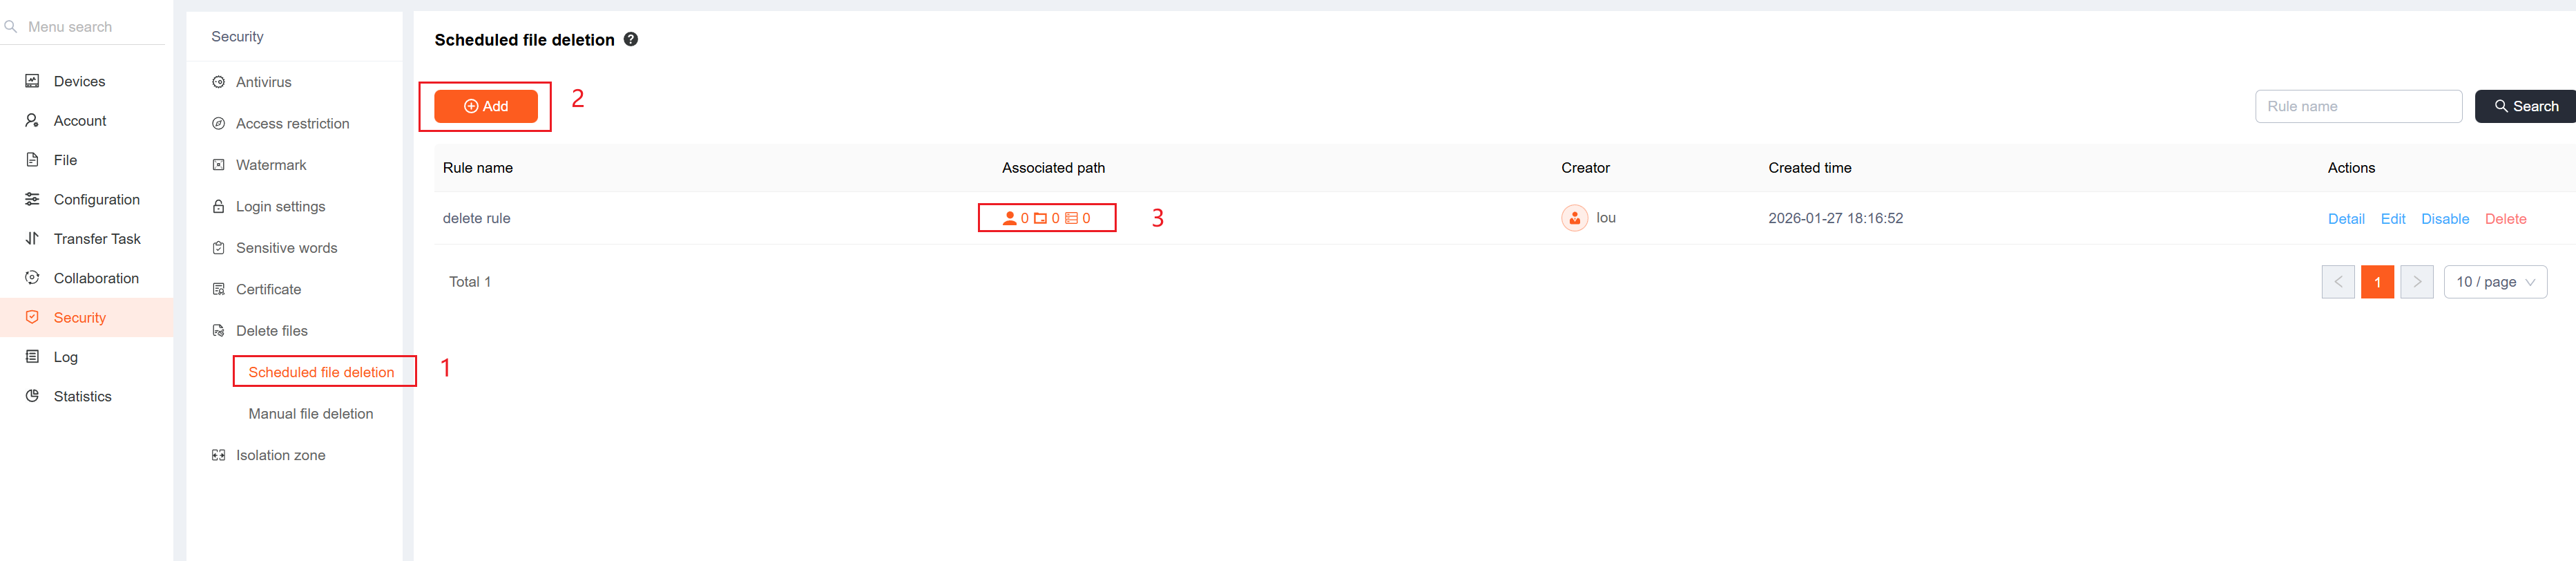Open the Log menu section
This screenshot has height=561, width=2576.
pos(66,357)
